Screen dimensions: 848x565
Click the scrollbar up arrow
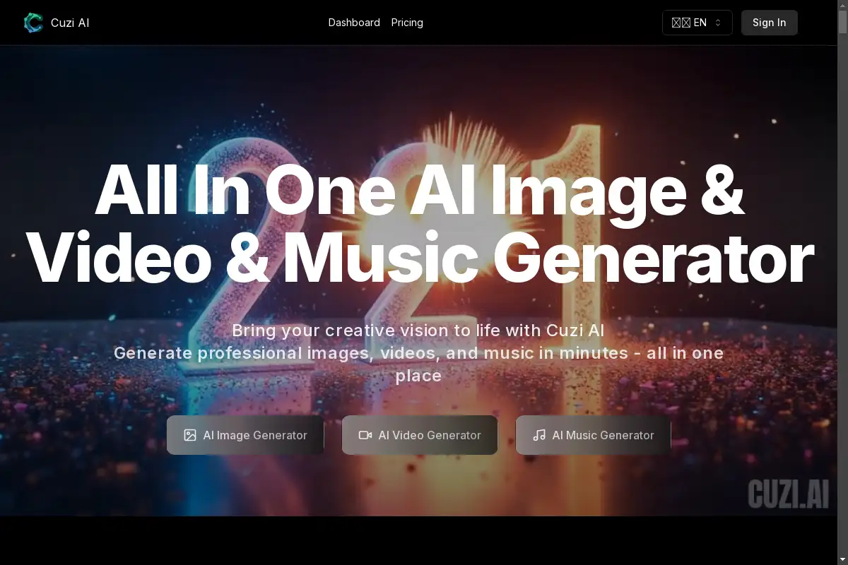(x=842, y=5)
